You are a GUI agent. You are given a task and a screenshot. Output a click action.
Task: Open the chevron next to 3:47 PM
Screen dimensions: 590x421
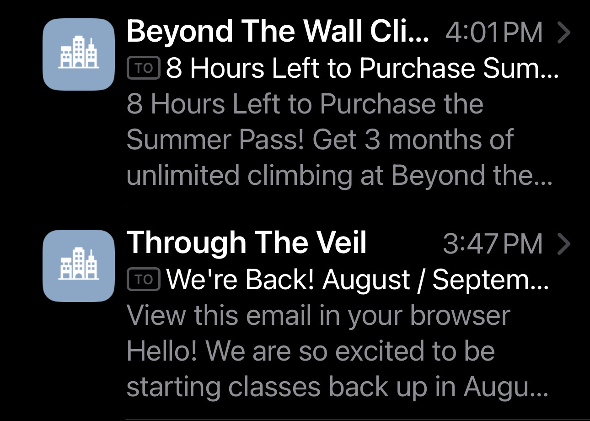click(565, 243)
